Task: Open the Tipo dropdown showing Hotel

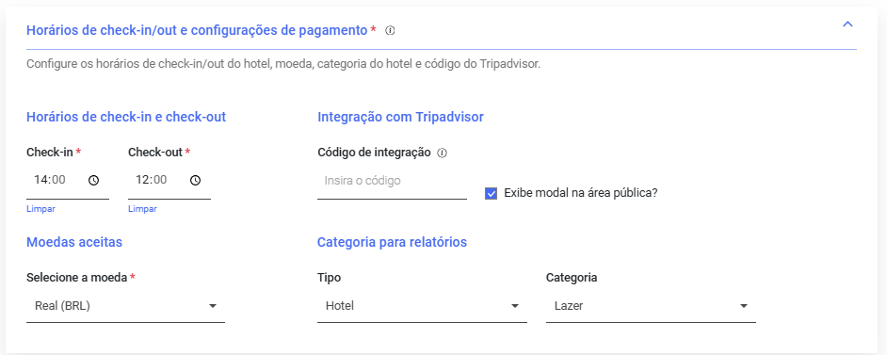Action: [x=422, y=306]
